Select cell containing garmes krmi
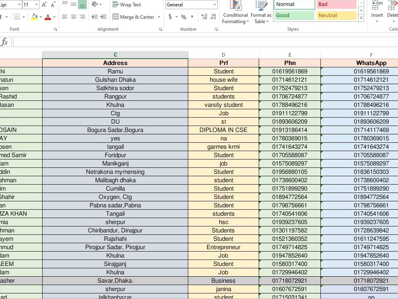Image resolution: width=398 pixels, height=299 pixels. pos(223,147)
